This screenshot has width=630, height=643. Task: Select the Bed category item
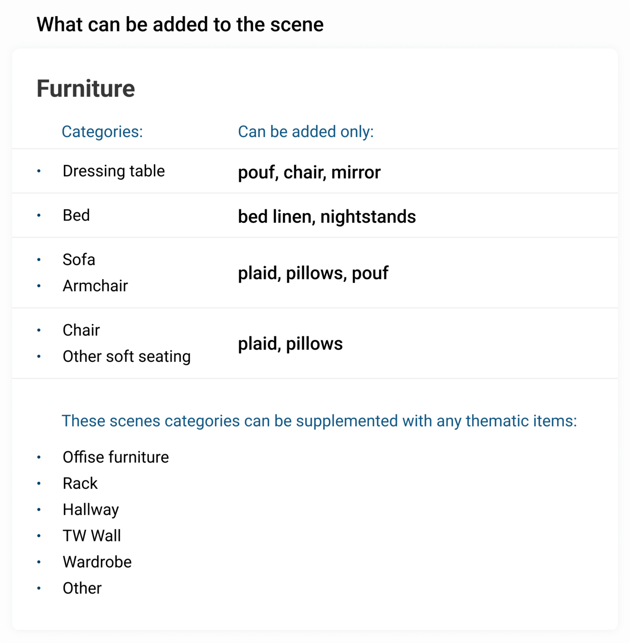point(76,215)
